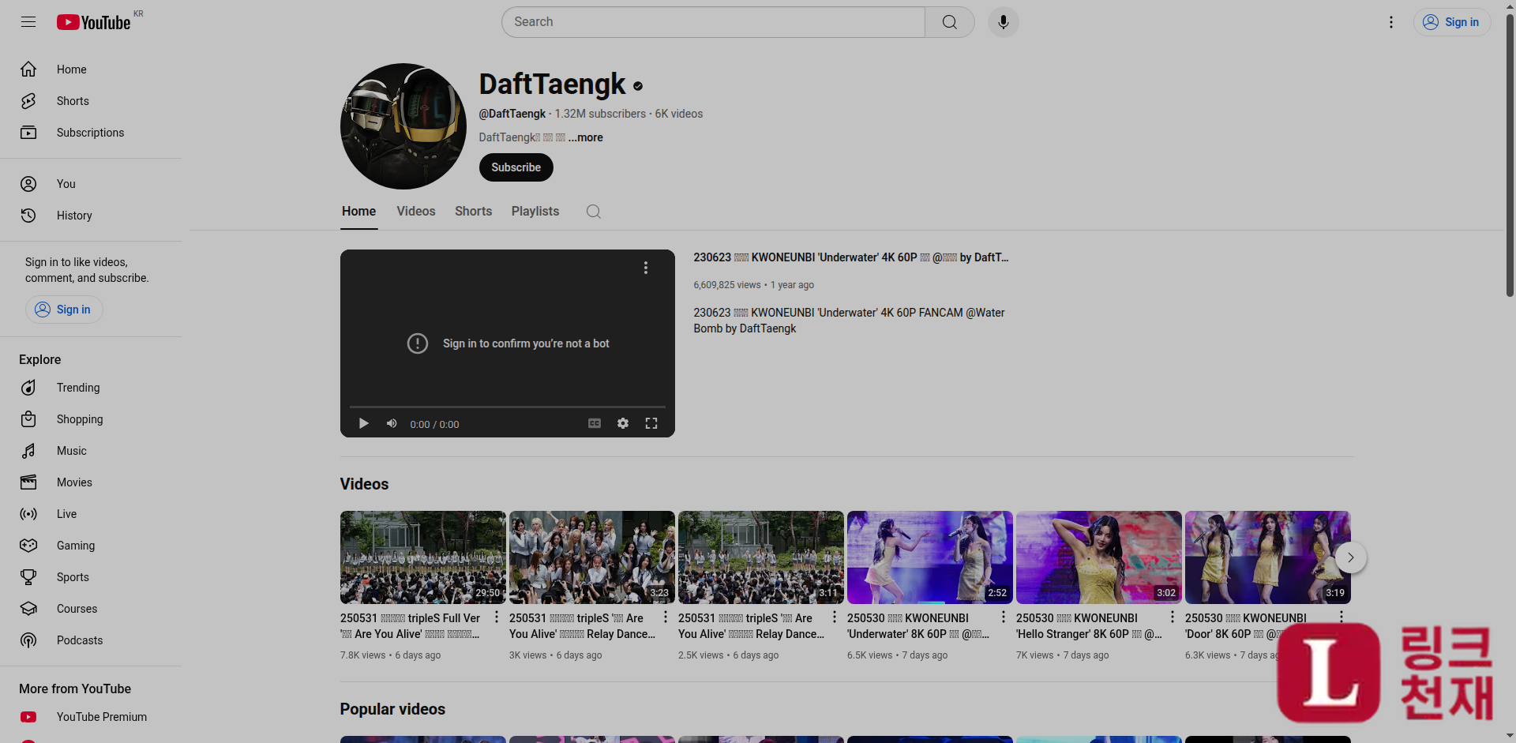Image resolution: width=1516 pixels, height=743 pixels.
Task: Click the sidebar Sign in button
Action: tap(64, 310)
